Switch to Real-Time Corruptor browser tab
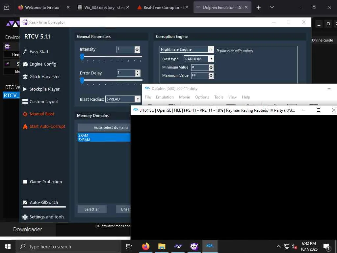 click(x=163, y=7)
